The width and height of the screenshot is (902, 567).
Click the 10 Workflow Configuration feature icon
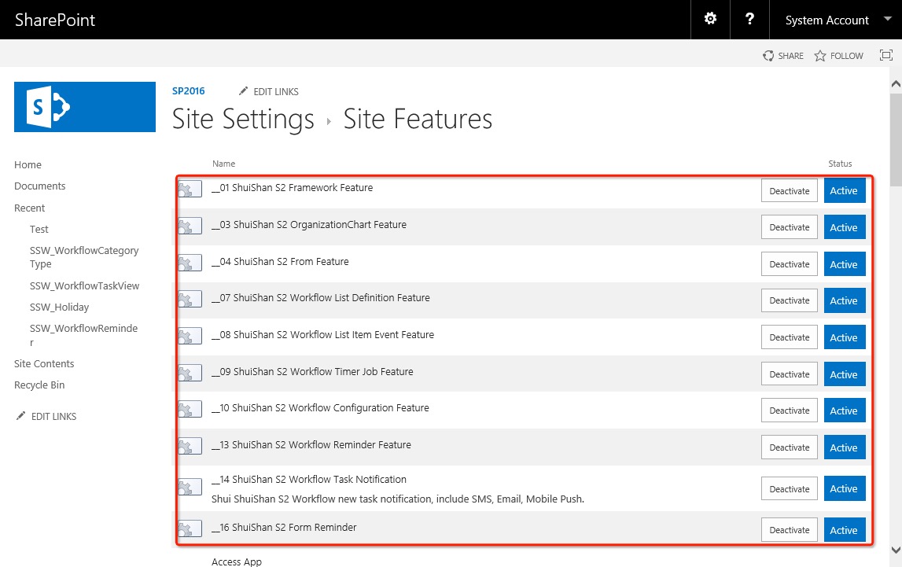click(x=190, y=409)
